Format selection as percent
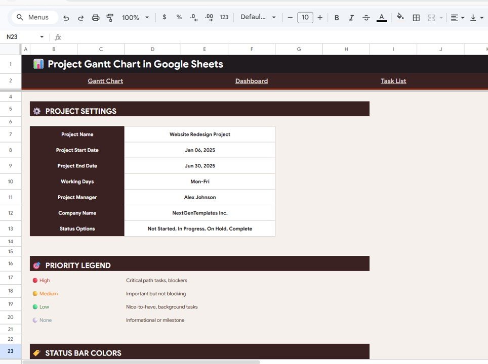Viewport: 488px width, 364px height. pos(179,17)
